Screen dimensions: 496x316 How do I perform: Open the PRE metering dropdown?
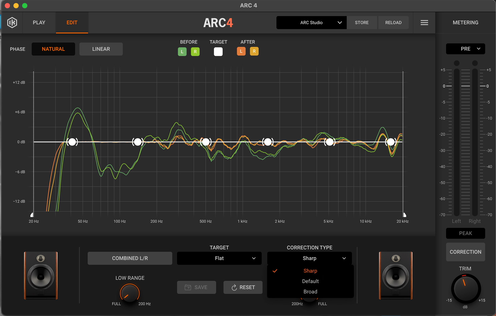pyautogui.click(x=465, y=49)
